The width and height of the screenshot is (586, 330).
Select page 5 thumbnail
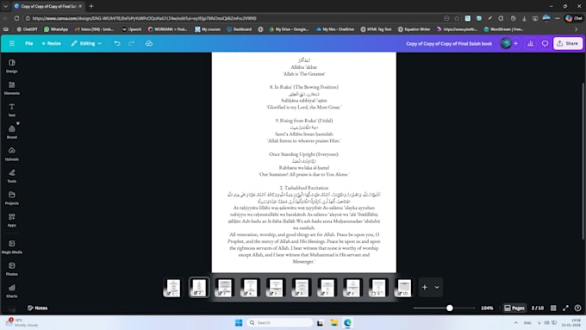(x=276, y=288)
